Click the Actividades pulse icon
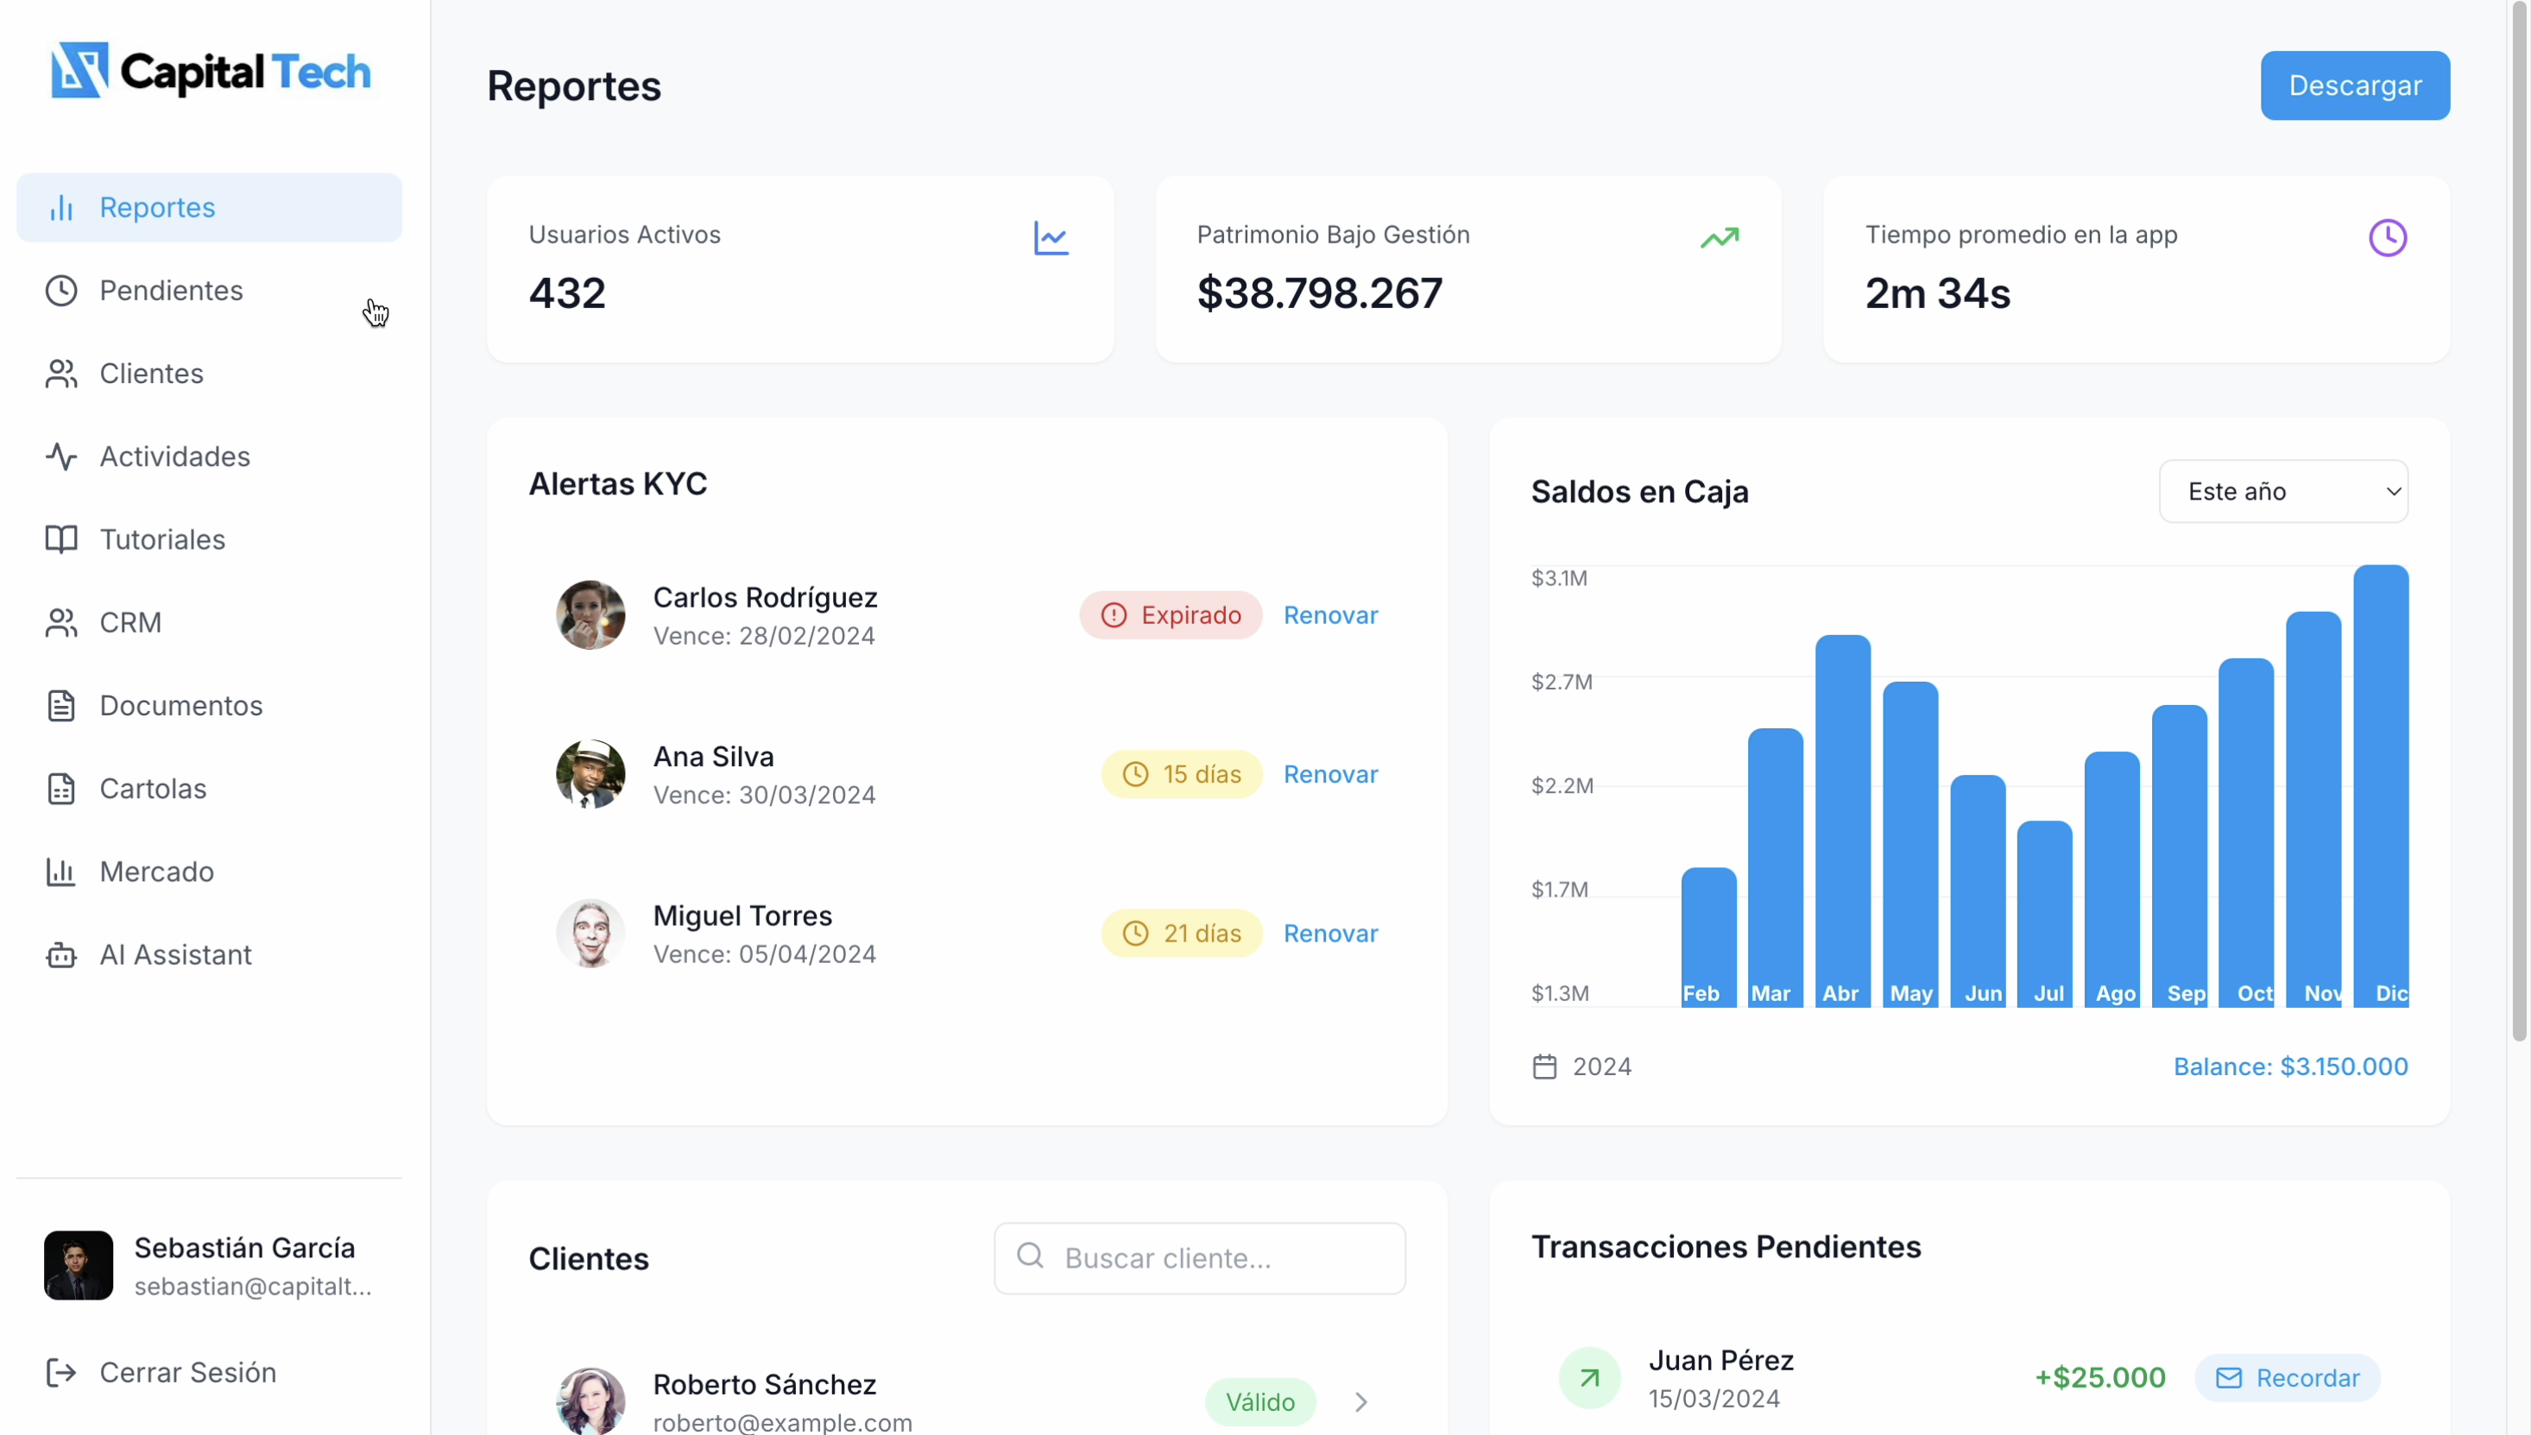 tap(60, 455)
